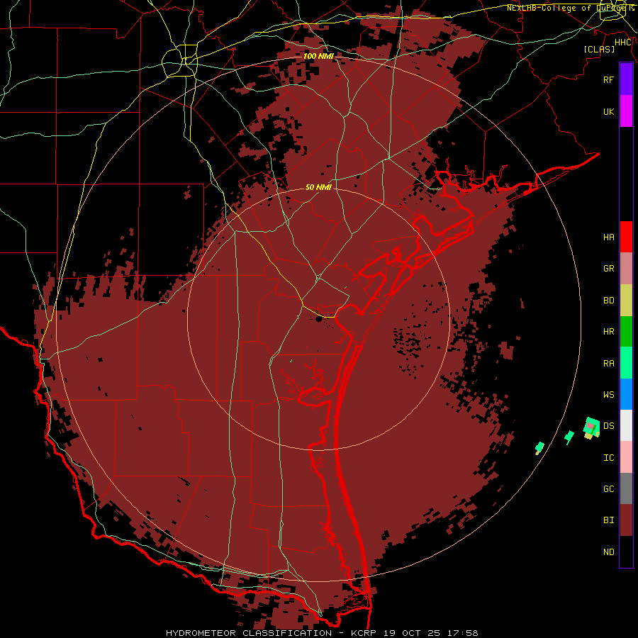
Task: Click the GR legend label
Action: point(608,269)
